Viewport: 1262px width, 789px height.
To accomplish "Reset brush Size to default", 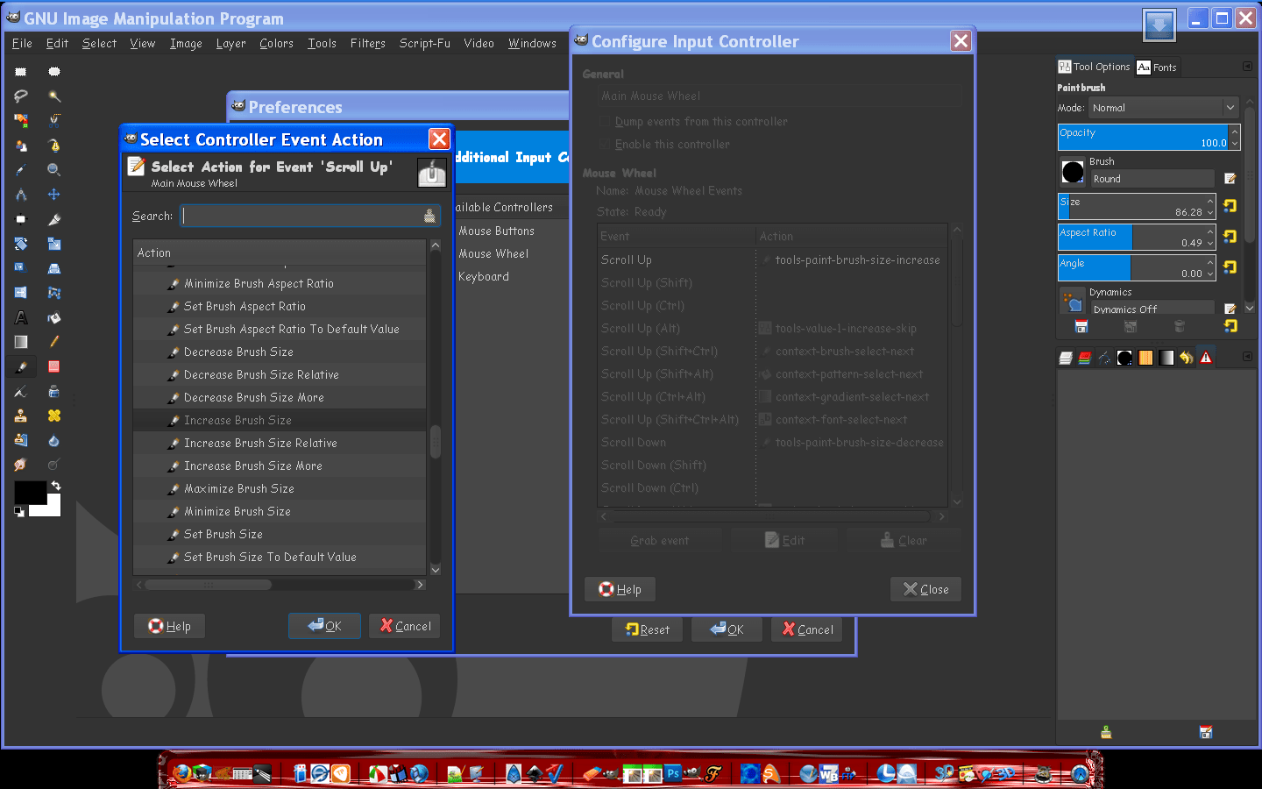I will [x=1230, y=206].
